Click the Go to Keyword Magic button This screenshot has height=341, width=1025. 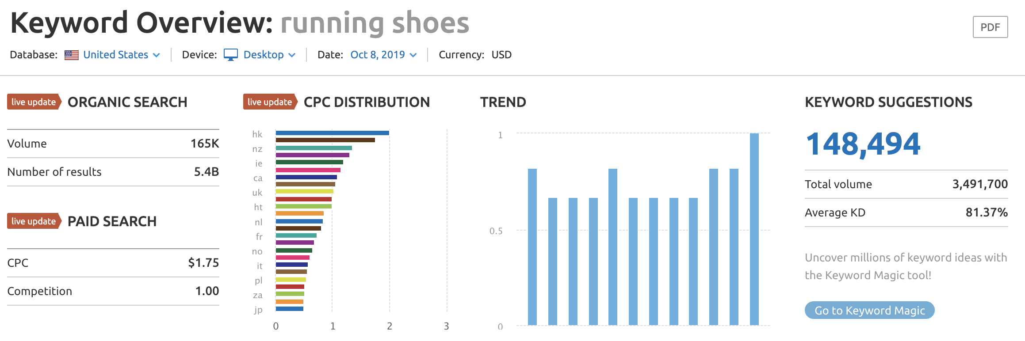pos(869,310)
